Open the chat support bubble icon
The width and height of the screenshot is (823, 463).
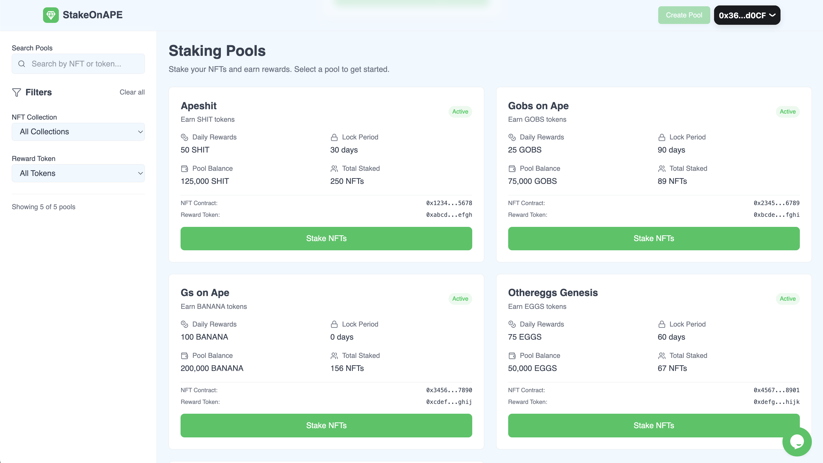click(x=797, y=441)
